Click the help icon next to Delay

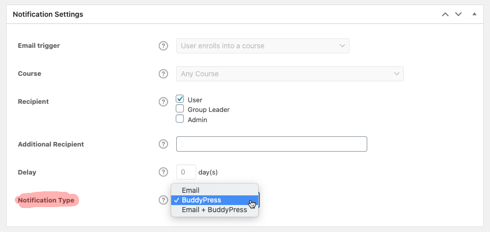coord(163,172)
